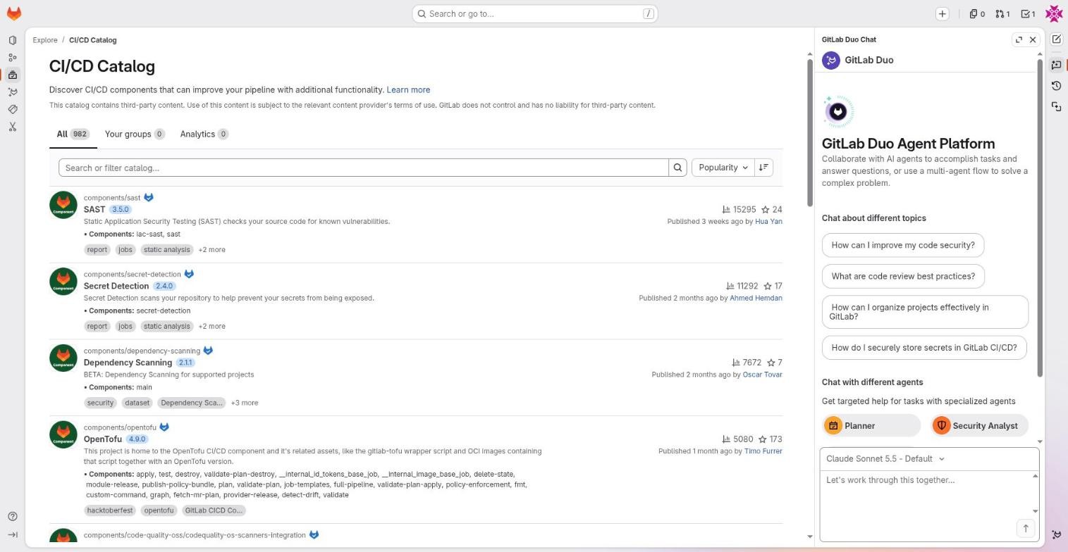This screenshot has height=552, width=1068.
Task: Focus the Duo chat message box
Action: coord(926,496)
